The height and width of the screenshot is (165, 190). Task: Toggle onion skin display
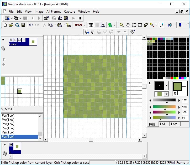coord(110,25)
